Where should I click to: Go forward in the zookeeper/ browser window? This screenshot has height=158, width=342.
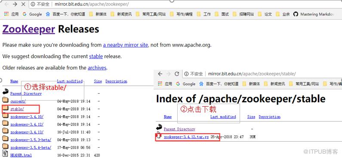click(x=15, y=4)
